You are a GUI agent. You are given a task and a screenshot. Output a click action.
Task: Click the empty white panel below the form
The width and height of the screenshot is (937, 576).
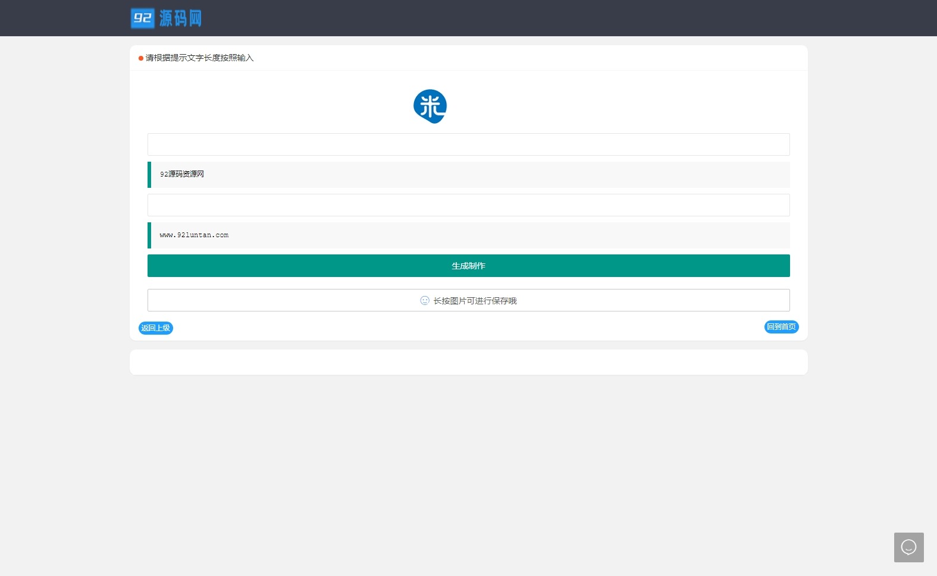click(x=468, y=362)
